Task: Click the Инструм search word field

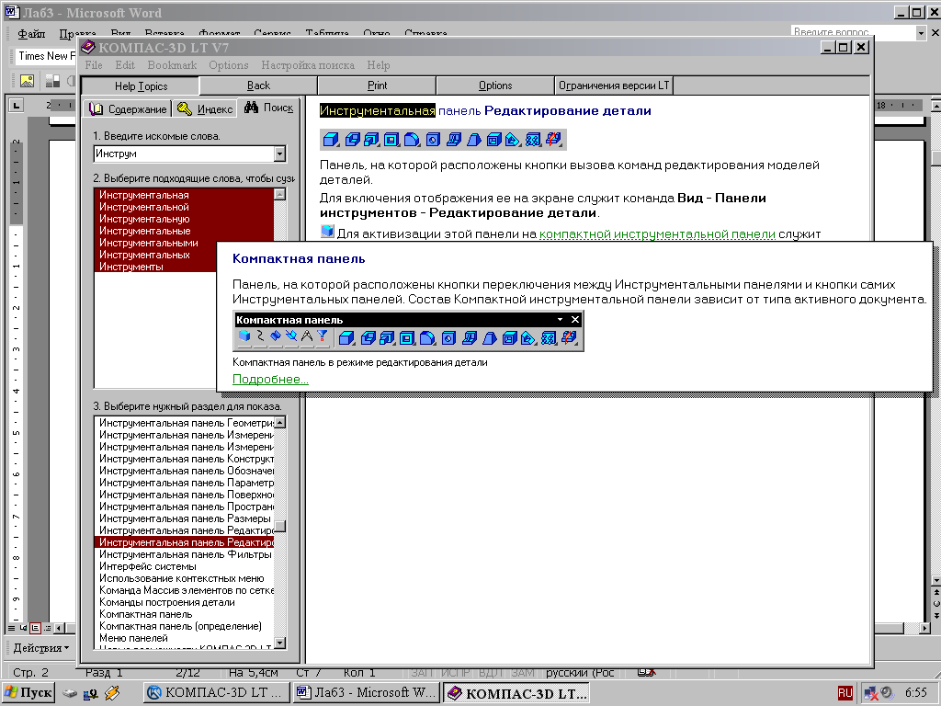Action: click(184, 154)
